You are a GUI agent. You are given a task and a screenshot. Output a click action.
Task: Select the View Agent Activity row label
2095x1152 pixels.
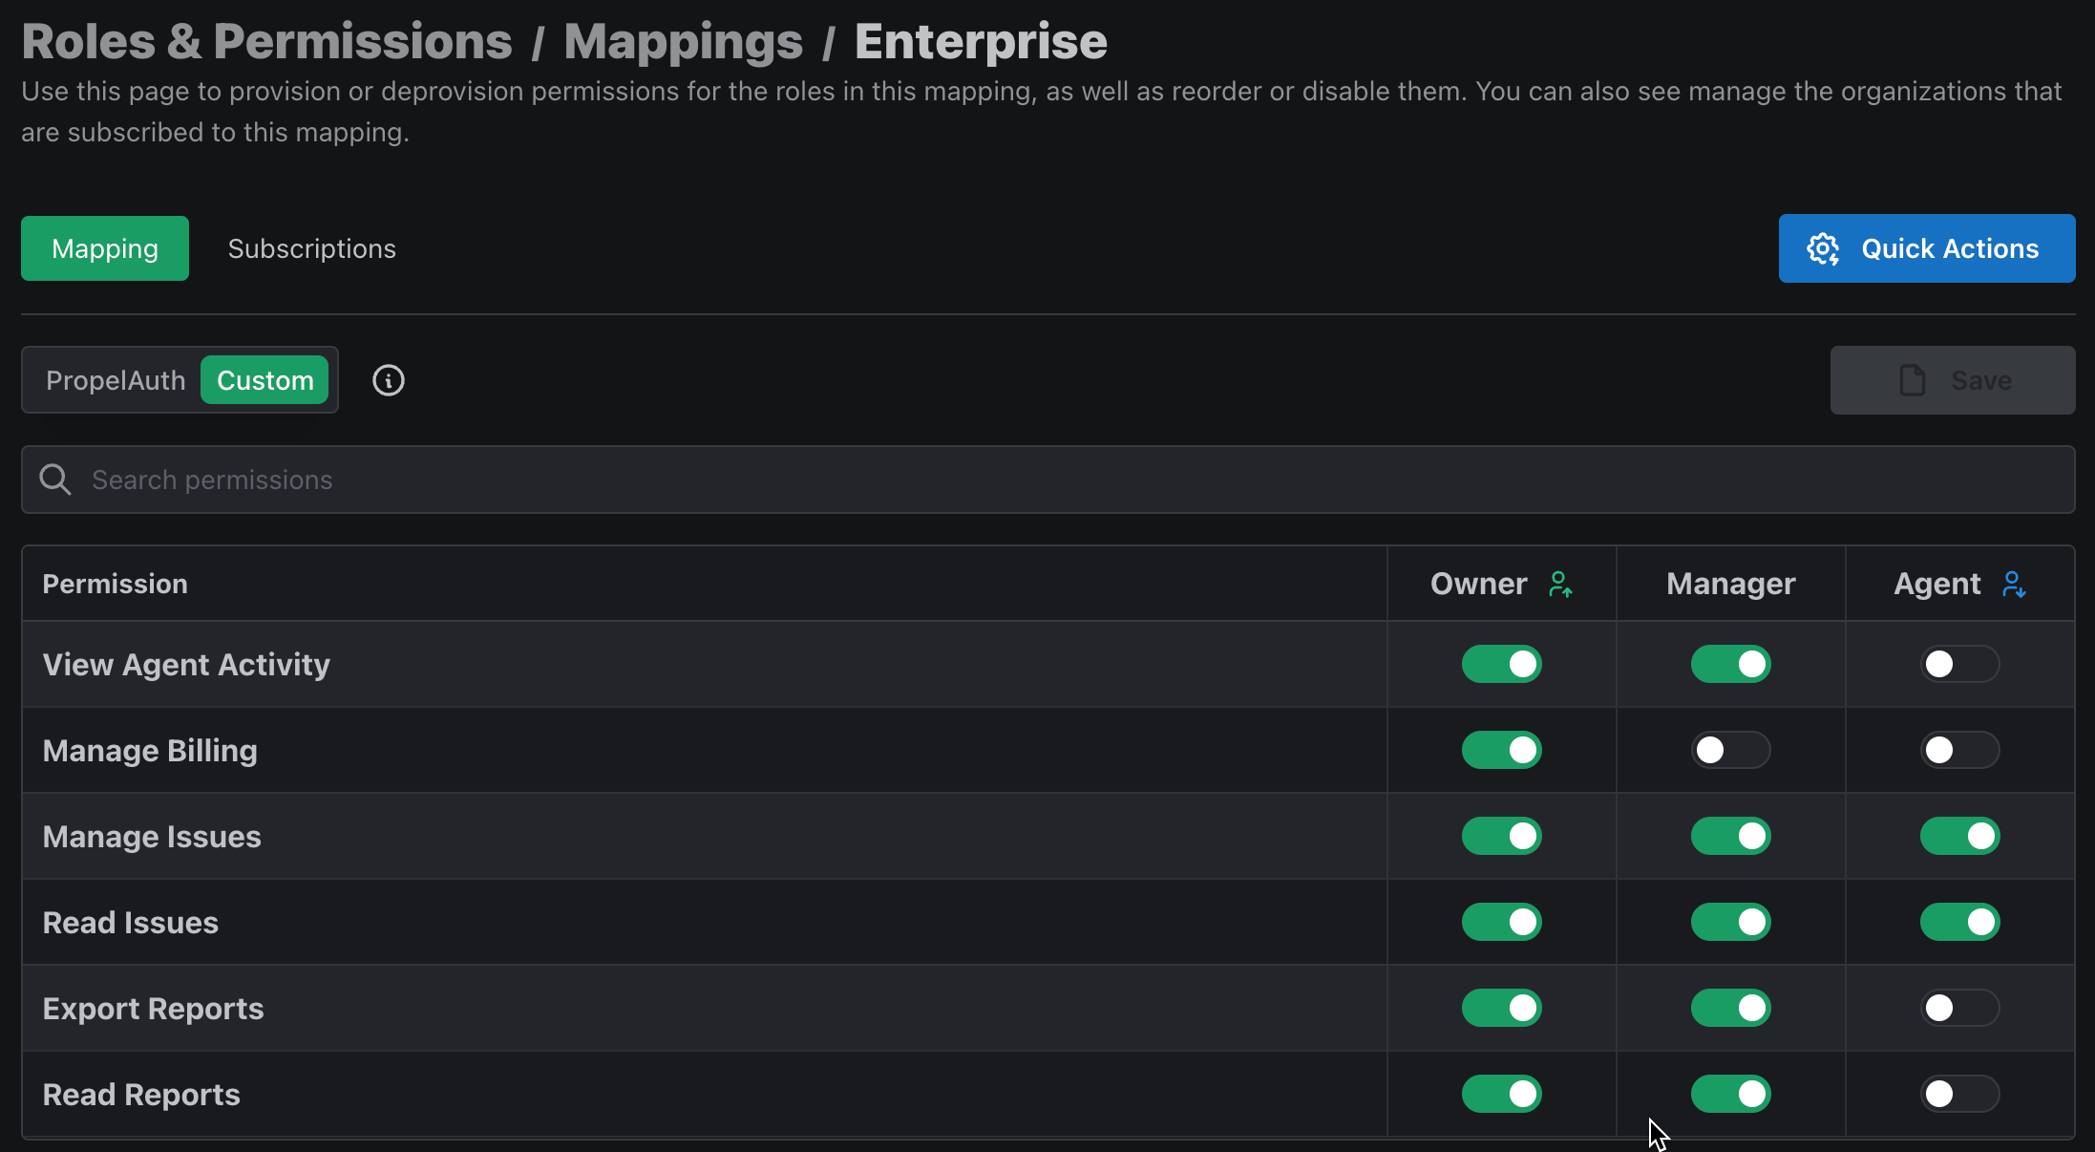186,664
